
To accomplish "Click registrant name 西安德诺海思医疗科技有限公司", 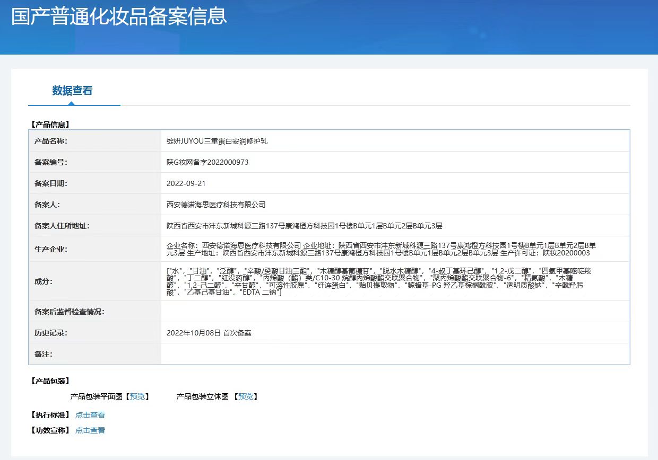I will point(216,205).
